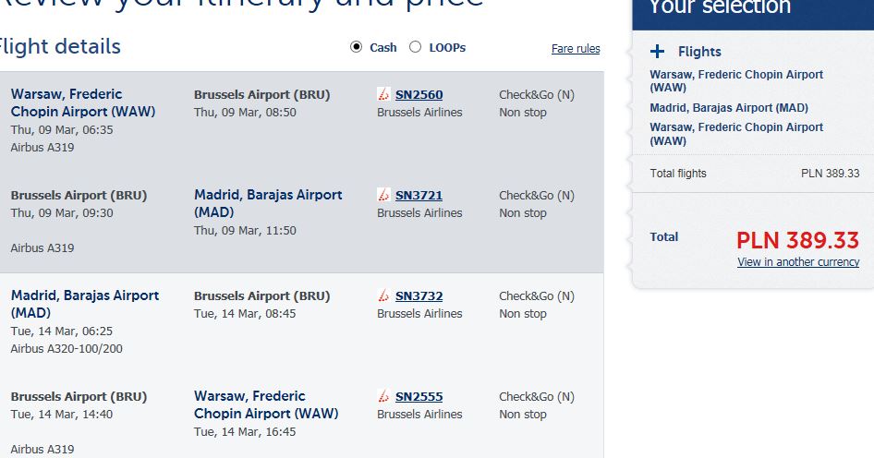Click Madrid, Barajas Airport in Your selection
The width and height of the screenshot is (874, 458).
click(729, 107)
